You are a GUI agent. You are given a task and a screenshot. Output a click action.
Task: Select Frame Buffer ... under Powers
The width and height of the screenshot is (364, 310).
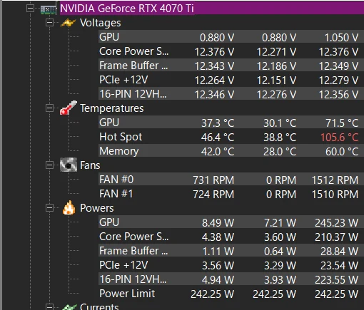click(133, 251)
